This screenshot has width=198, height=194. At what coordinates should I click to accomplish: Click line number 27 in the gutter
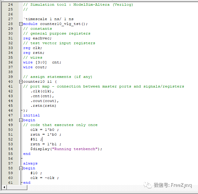pyautogui.click(x=11, y=19)
